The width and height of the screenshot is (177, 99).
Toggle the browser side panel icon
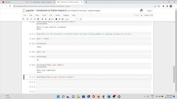(167, 6)
